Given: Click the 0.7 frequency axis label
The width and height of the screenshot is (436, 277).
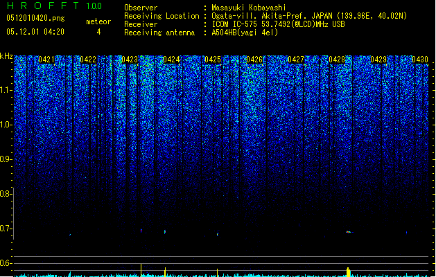Looking at the screenshot, I should (x=6, y=229).
